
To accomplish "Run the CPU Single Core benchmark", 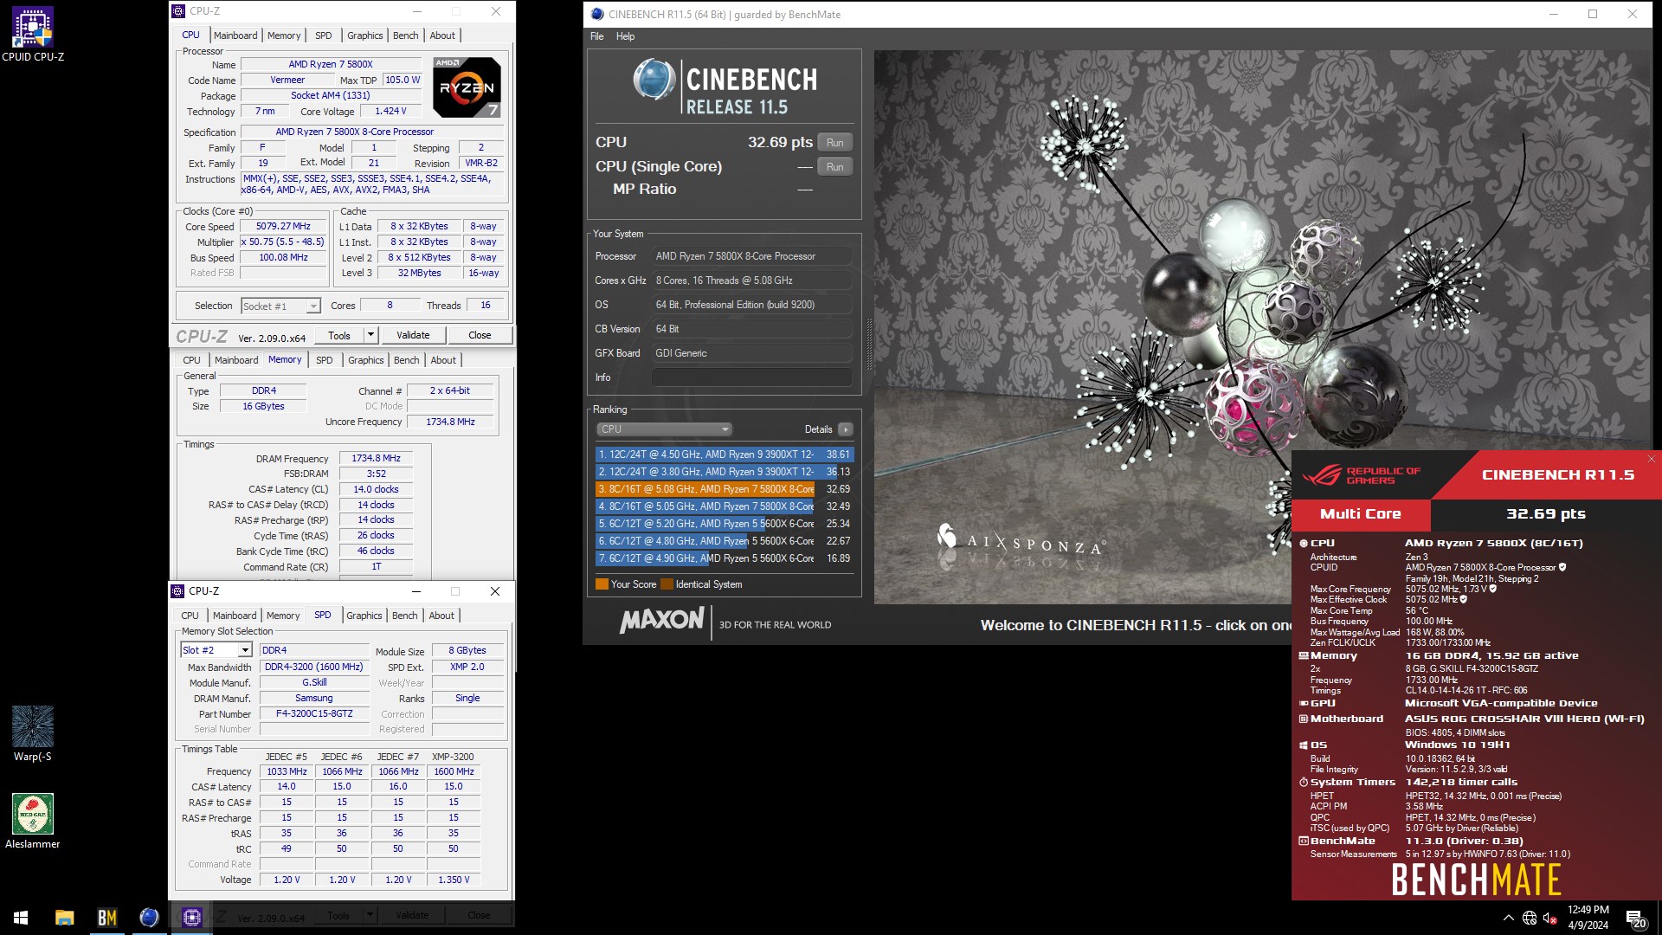I will click(834, 167).
